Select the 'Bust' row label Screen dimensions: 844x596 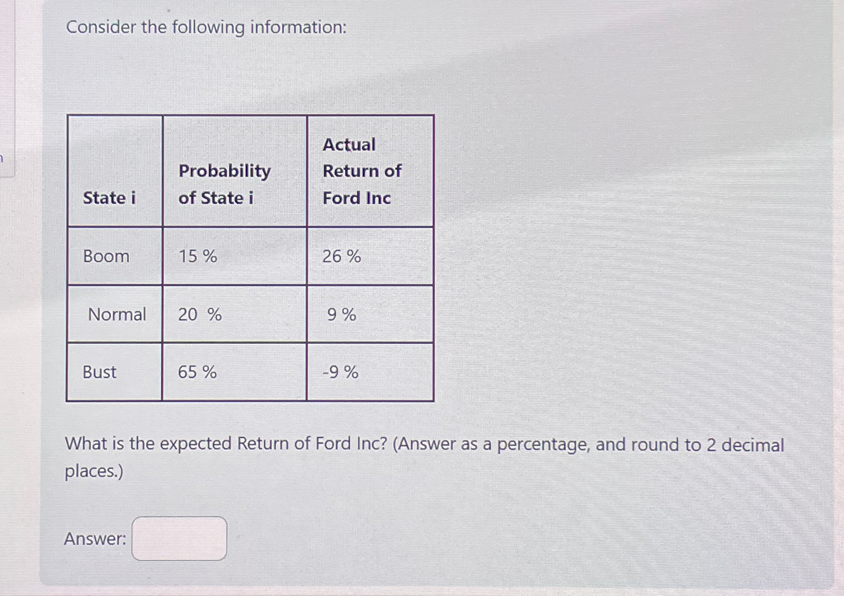point(99,372)
